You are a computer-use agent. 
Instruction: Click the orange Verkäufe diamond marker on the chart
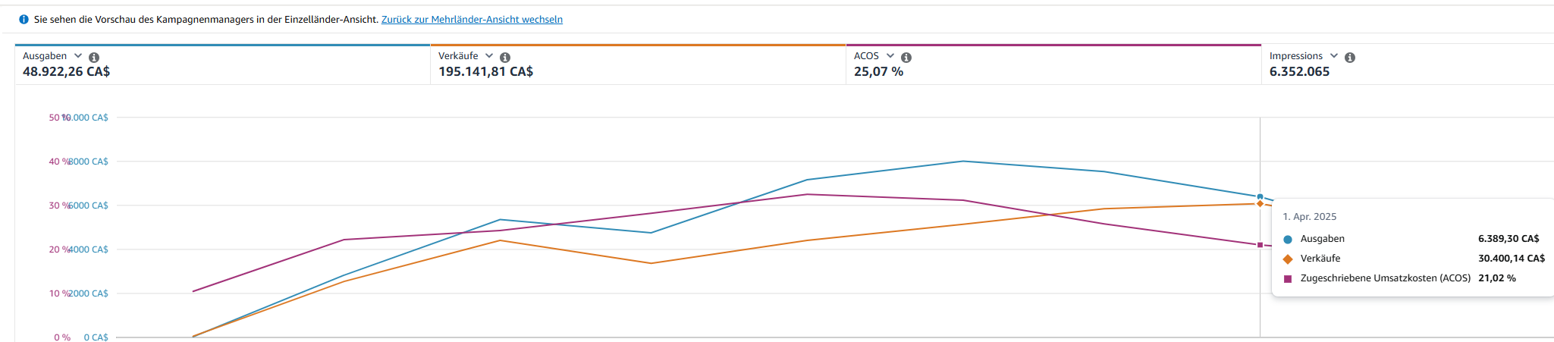(1260, 204)
